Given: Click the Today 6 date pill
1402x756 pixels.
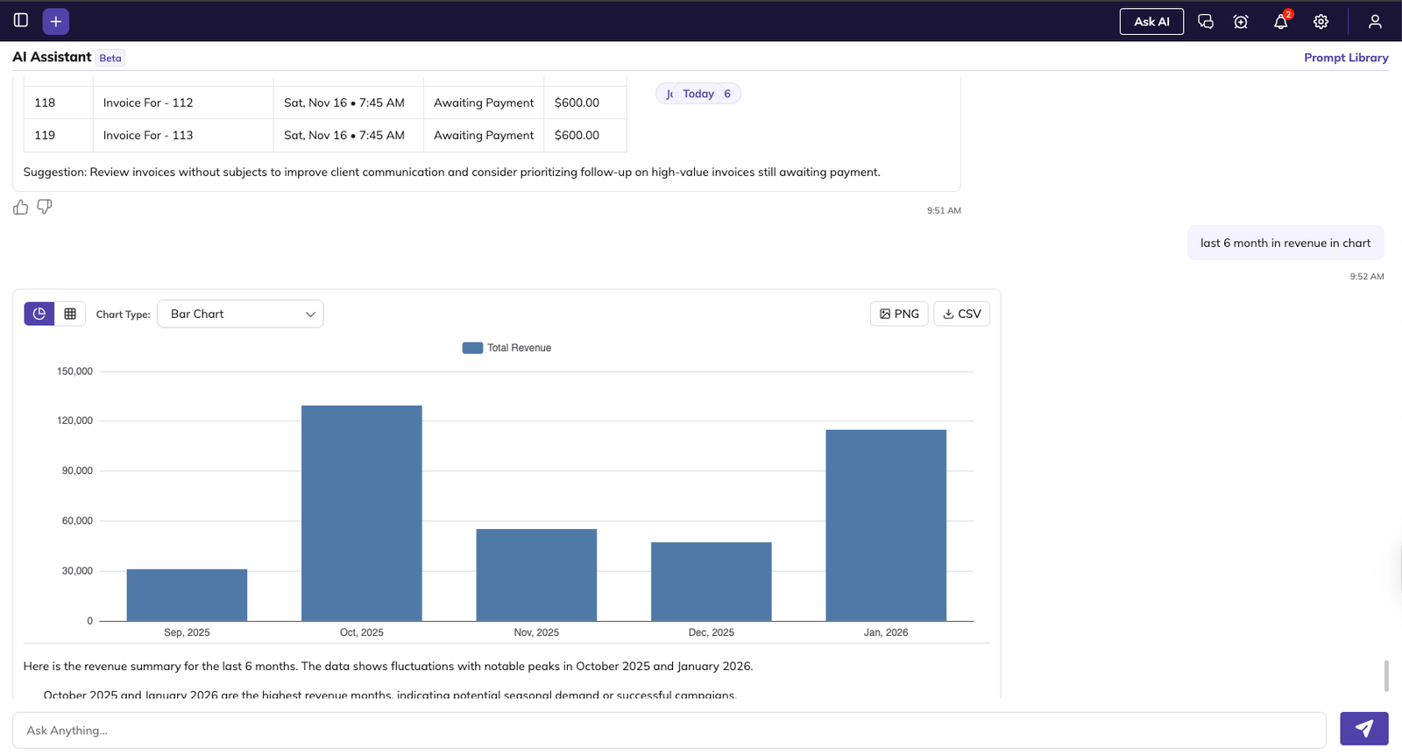Looking at the screenshot, I should (698, 94).
